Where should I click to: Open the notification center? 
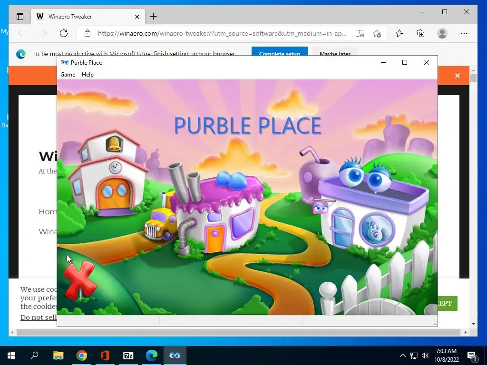(472, 355)
